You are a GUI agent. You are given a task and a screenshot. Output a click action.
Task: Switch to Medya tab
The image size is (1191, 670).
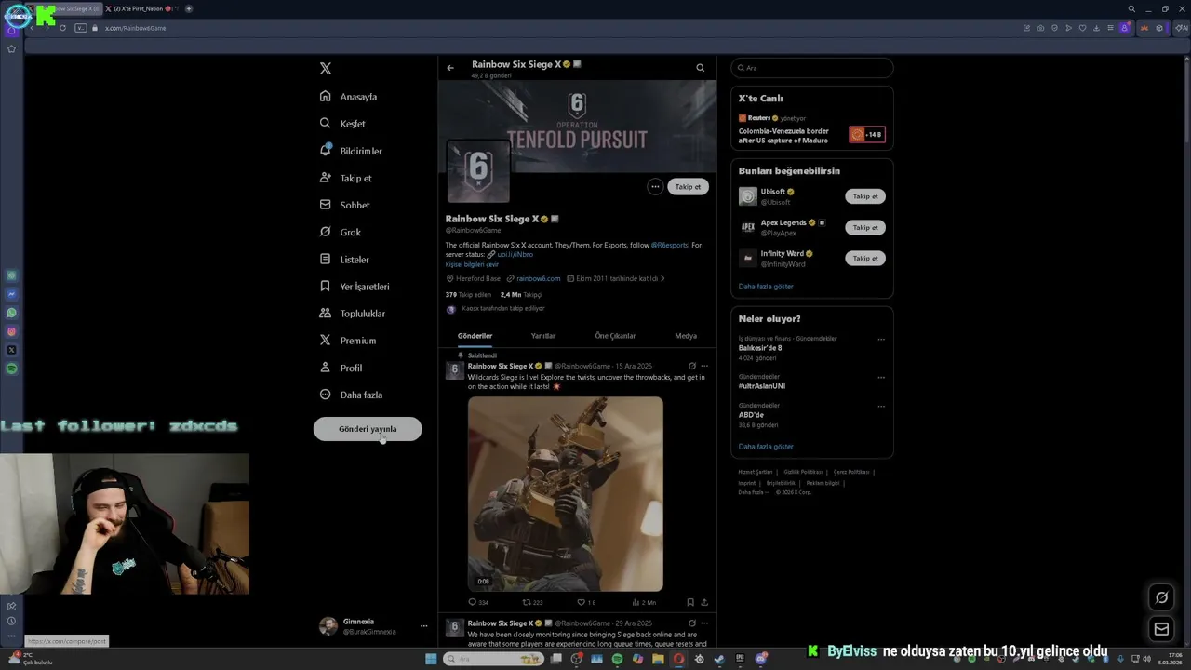coord(686,336)
